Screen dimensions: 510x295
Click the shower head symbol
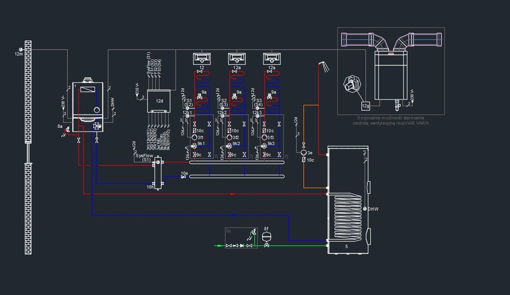(323, 64)
